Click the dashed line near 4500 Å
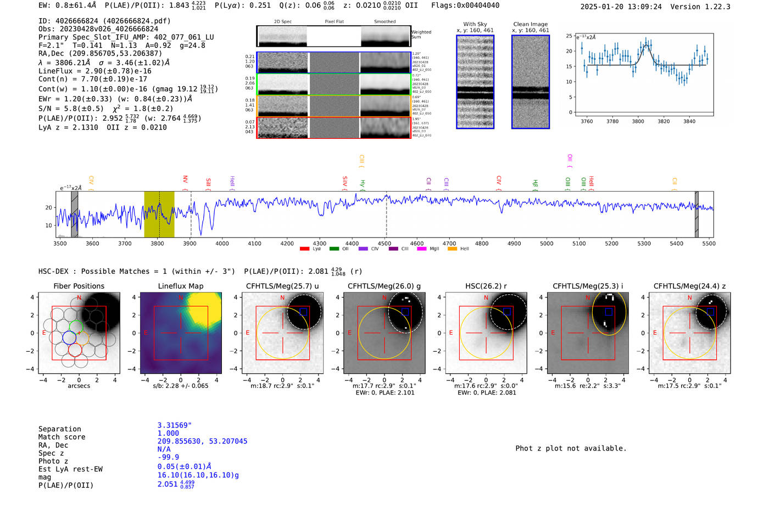This screenshot has height=523, width=769. pos(386,215)
